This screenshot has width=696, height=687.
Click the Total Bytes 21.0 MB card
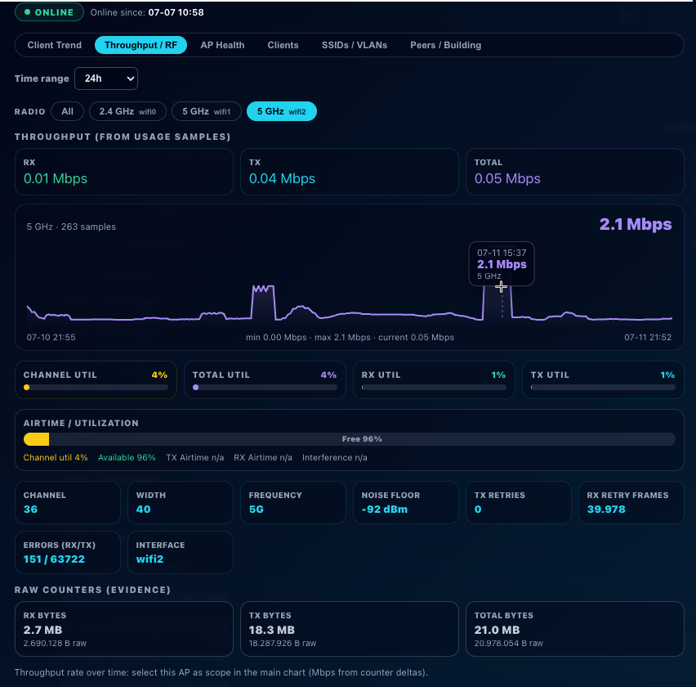click(575, 629)
